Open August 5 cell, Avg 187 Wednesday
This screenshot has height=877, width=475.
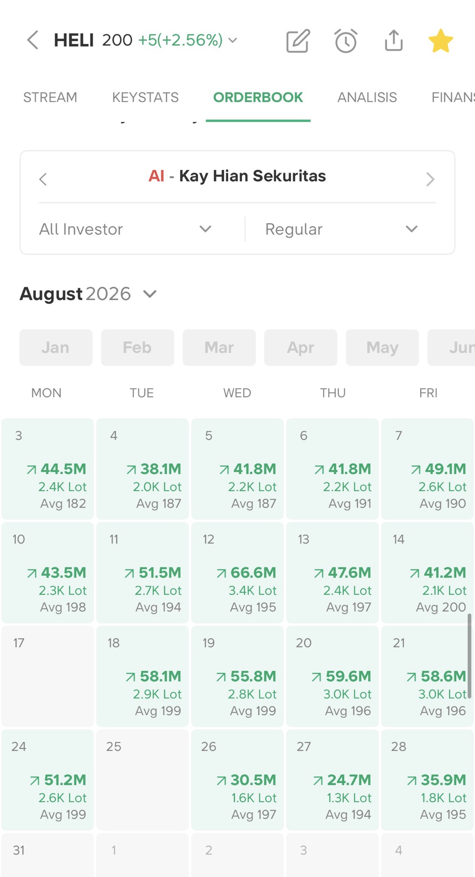(237, 469)
